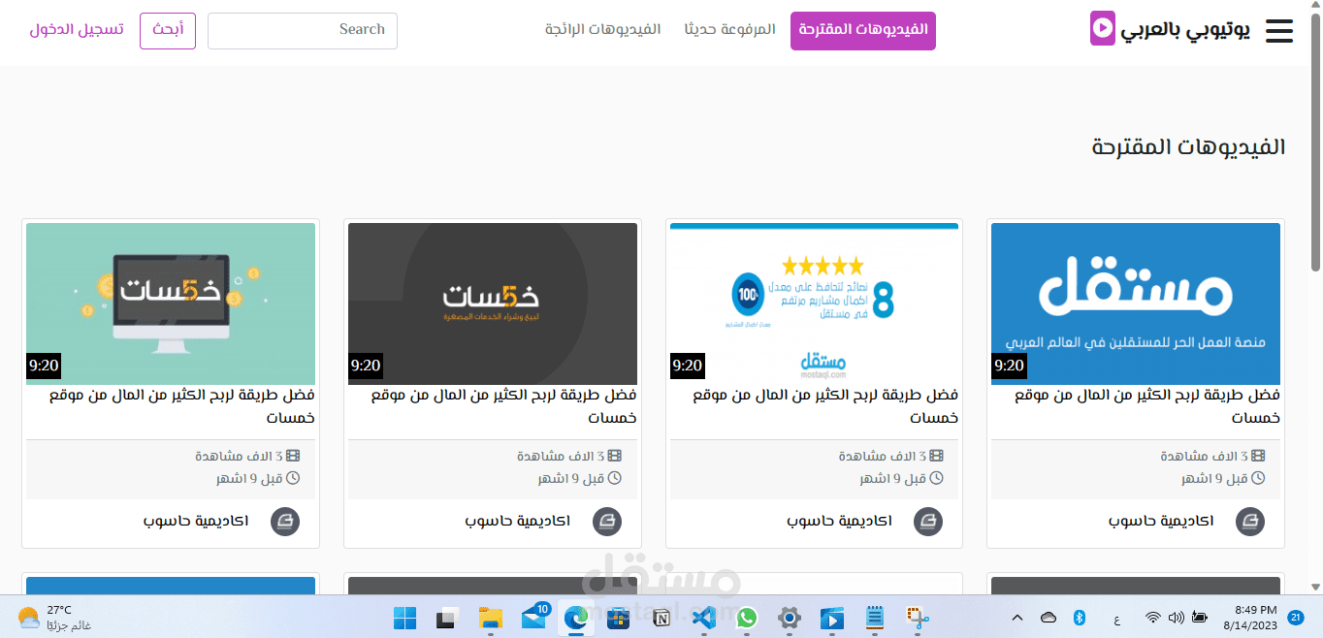
Task: Switch to الفيديوهات الرائجة tab
Action: 602,30
